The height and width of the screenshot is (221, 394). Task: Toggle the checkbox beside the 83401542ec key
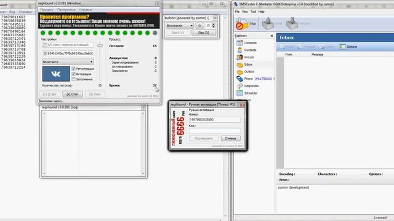[x=45, y=53]
